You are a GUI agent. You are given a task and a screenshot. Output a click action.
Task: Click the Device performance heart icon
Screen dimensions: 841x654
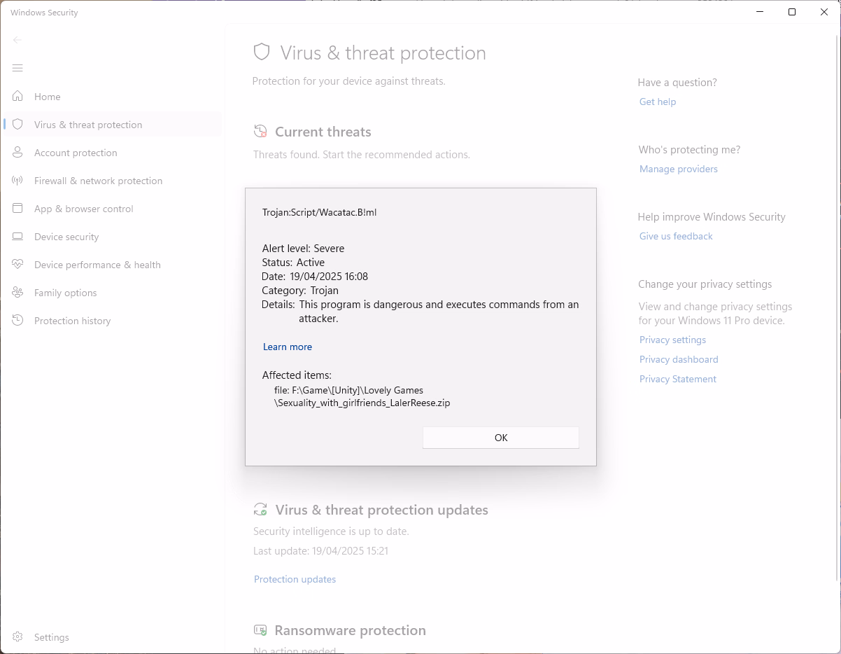[x=17, y=265]
